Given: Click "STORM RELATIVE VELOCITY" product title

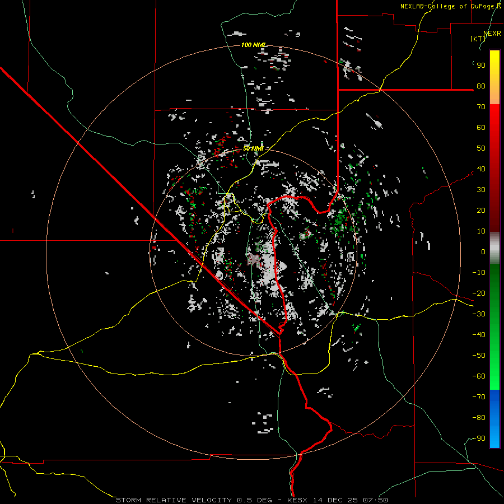Looking at the screenshot, I should (175, 500).
